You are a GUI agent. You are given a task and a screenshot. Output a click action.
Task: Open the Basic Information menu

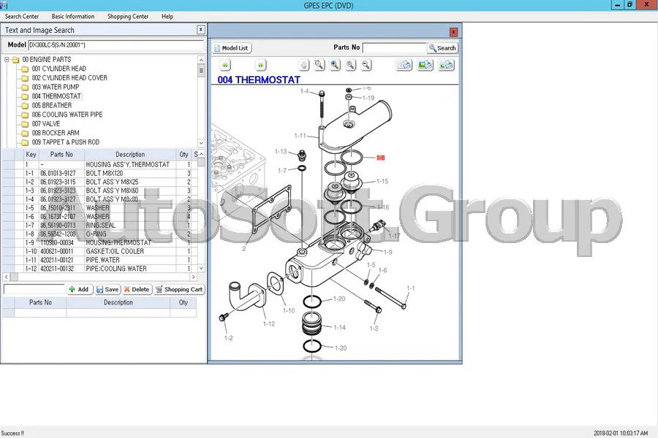click(x=72, y=16)
